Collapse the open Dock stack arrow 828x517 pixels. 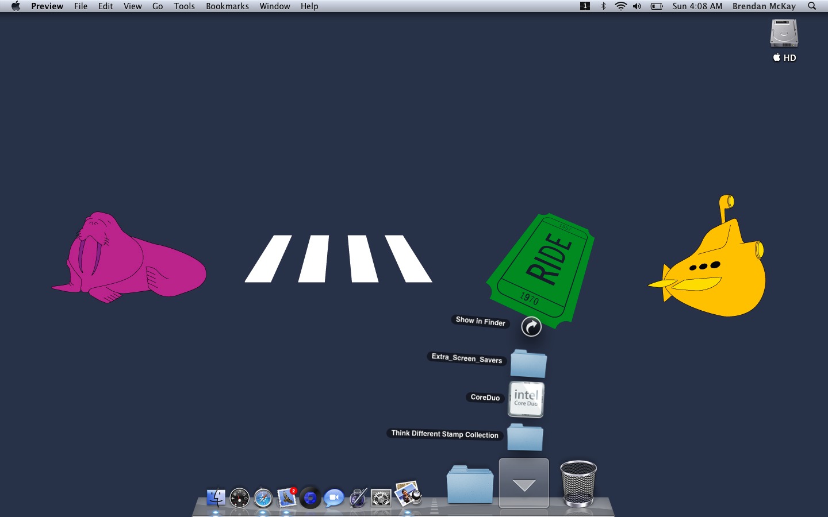(x=524, y=484)
